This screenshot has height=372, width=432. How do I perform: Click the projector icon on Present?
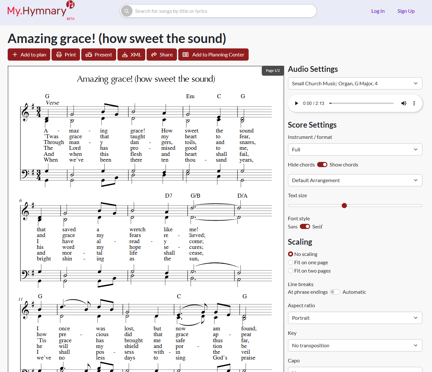[x=89, y=55]
